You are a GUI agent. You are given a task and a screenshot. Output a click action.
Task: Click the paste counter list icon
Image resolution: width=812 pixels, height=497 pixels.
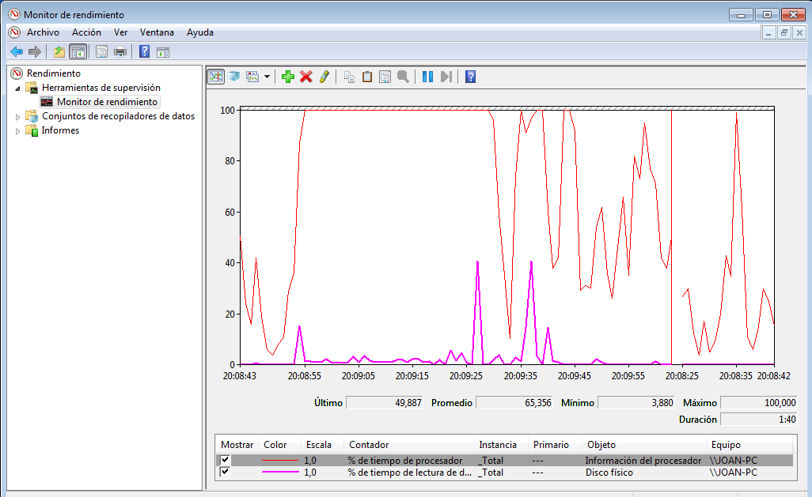[x=367, y=77]
